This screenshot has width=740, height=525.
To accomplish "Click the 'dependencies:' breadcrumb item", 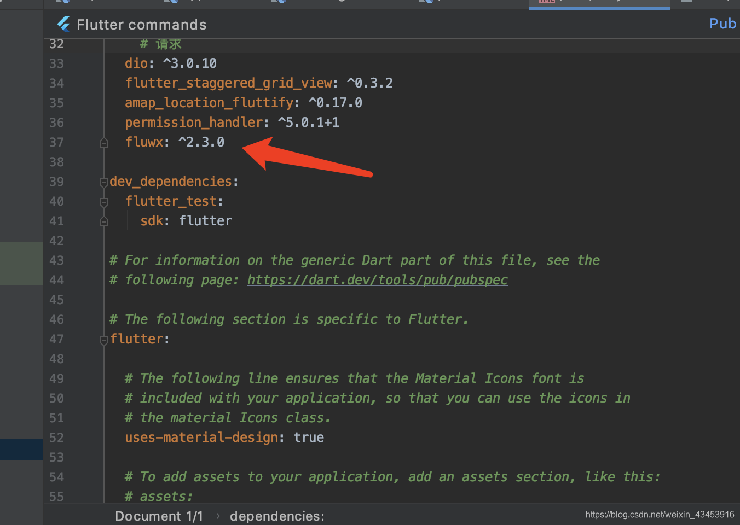I will coord(277,516).
